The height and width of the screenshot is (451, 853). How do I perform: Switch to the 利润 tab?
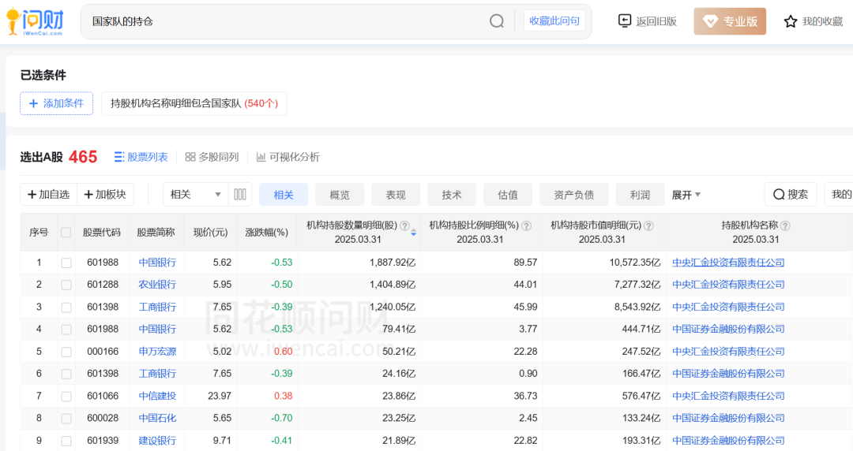(x=640, y=195)
